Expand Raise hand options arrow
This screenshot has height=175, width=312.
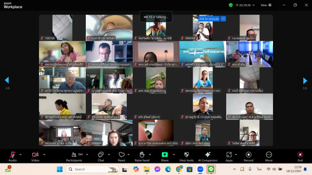coord(150,154)
